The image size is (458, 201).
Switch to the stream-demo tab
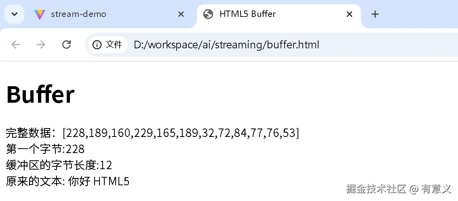point(78,14)
